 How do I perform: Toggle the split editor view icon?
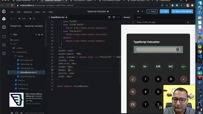109,17
